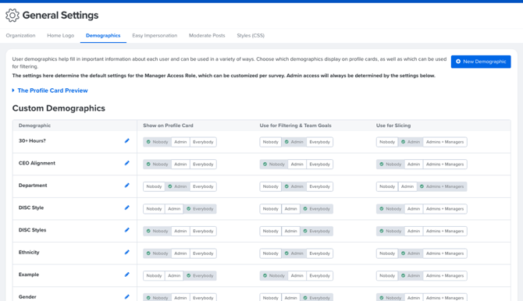Viewport: 523px width, 301px height.
Task: Set Gender slicing to Admins + Managers
Action: coord(445,298)
